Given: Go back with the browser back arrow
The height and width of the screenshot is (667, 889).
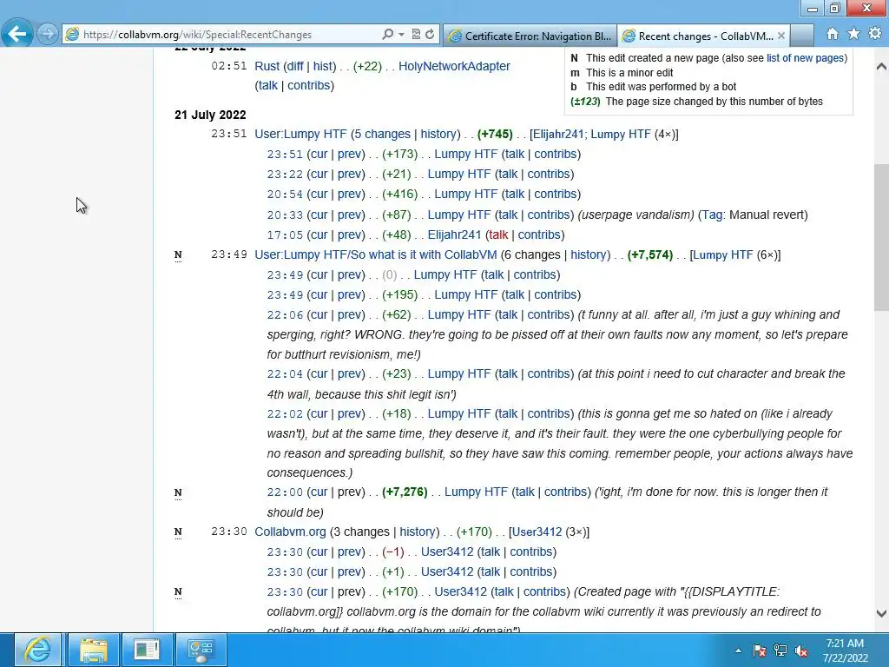Looking at the screenshot, I should [x=17, y=34].
